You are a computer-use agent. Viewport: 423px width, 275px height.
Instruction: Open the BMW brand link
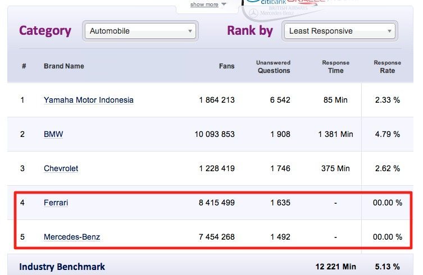[x=53, y=134]
